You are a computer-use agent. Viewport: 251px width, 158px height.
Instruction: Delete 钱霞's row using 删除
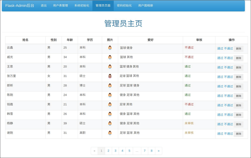(238, 105)
